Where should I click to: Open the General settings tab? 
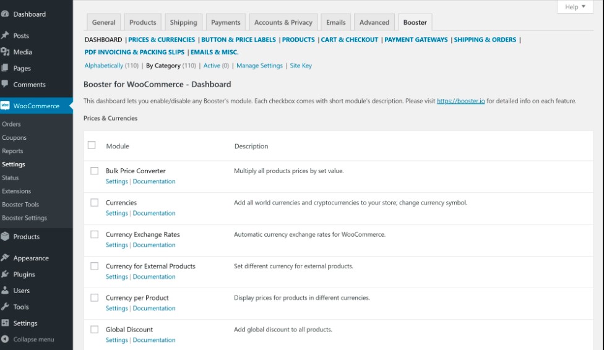pyautogui.click(x=103, y=22)
